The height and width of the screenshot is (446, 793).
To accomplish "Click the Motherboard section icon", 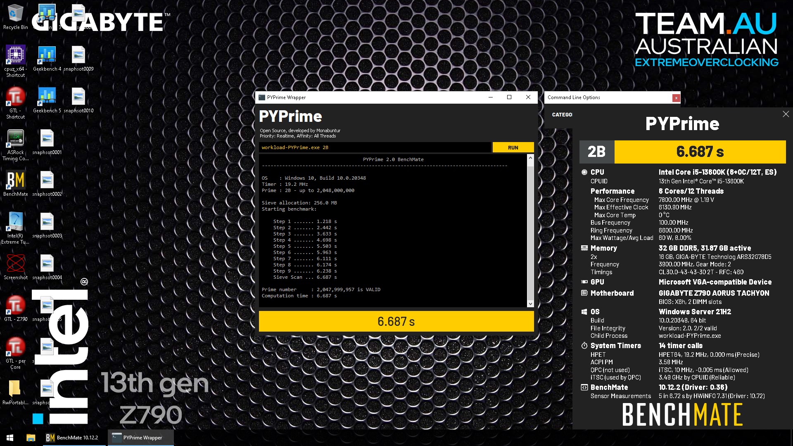I will [x=584, y=293].
